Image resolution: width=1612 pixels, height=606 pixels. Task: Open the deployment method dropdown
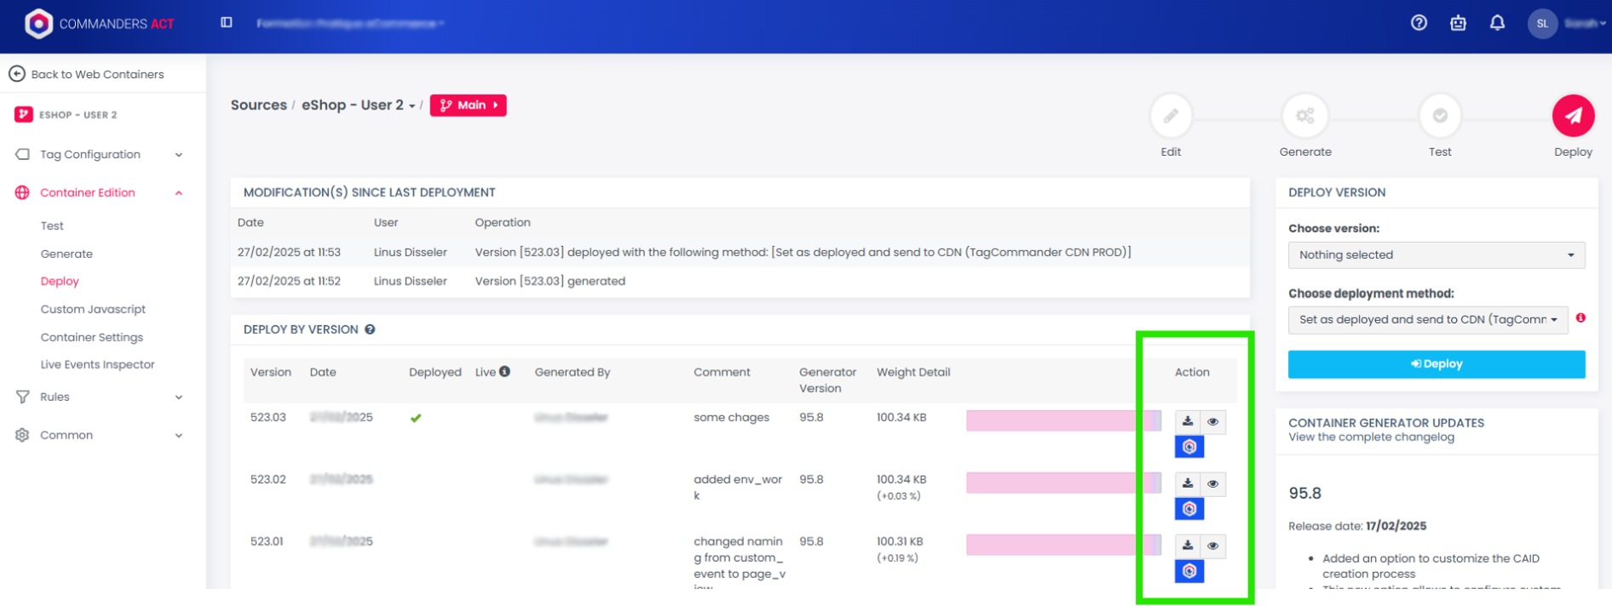tap(1427, 320)
